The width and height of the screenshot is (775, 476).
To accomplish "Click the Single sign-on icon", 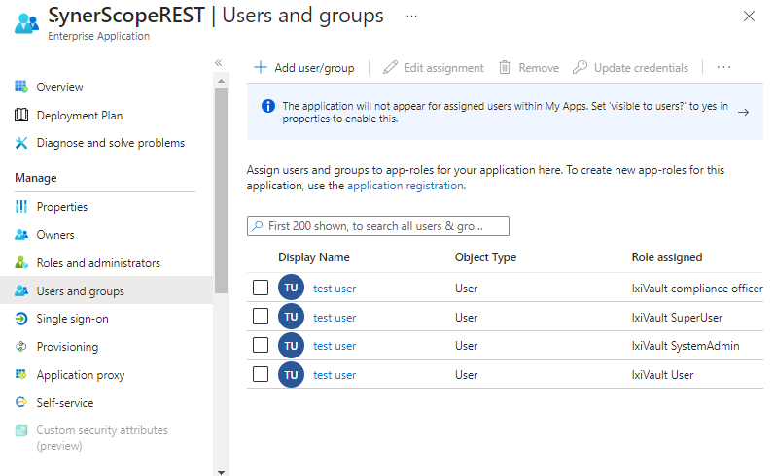I will (x=21, y=319).
